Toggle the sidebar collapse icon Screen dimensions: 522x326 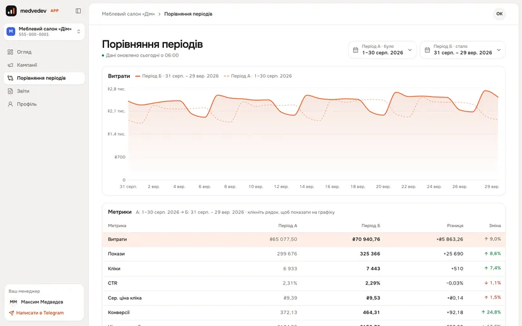coord(78,11)
